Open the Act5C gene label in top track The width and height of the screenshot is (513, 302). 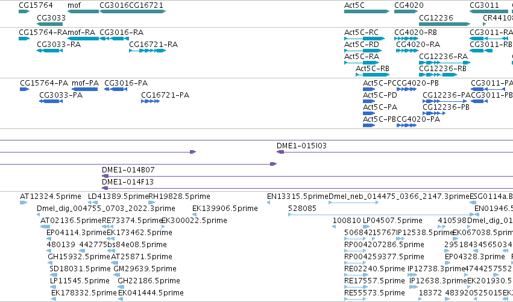[354, 5]
